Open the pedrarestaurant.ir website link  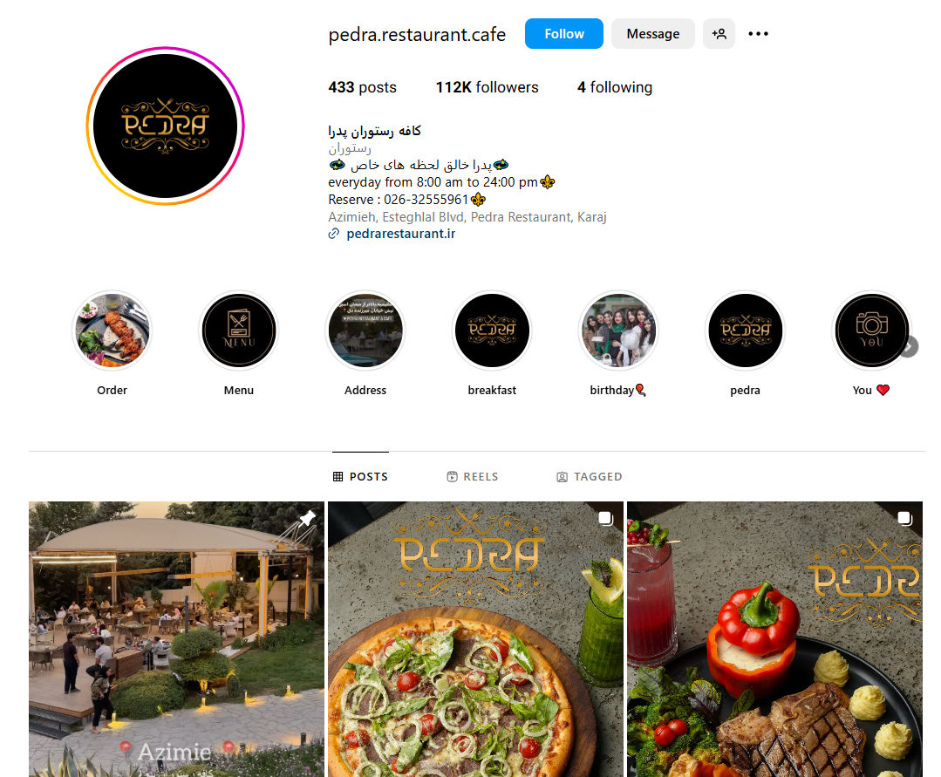400,234
